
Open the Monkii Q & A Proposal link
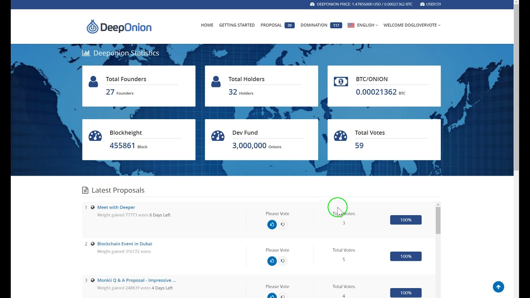(x=137, y=280)
